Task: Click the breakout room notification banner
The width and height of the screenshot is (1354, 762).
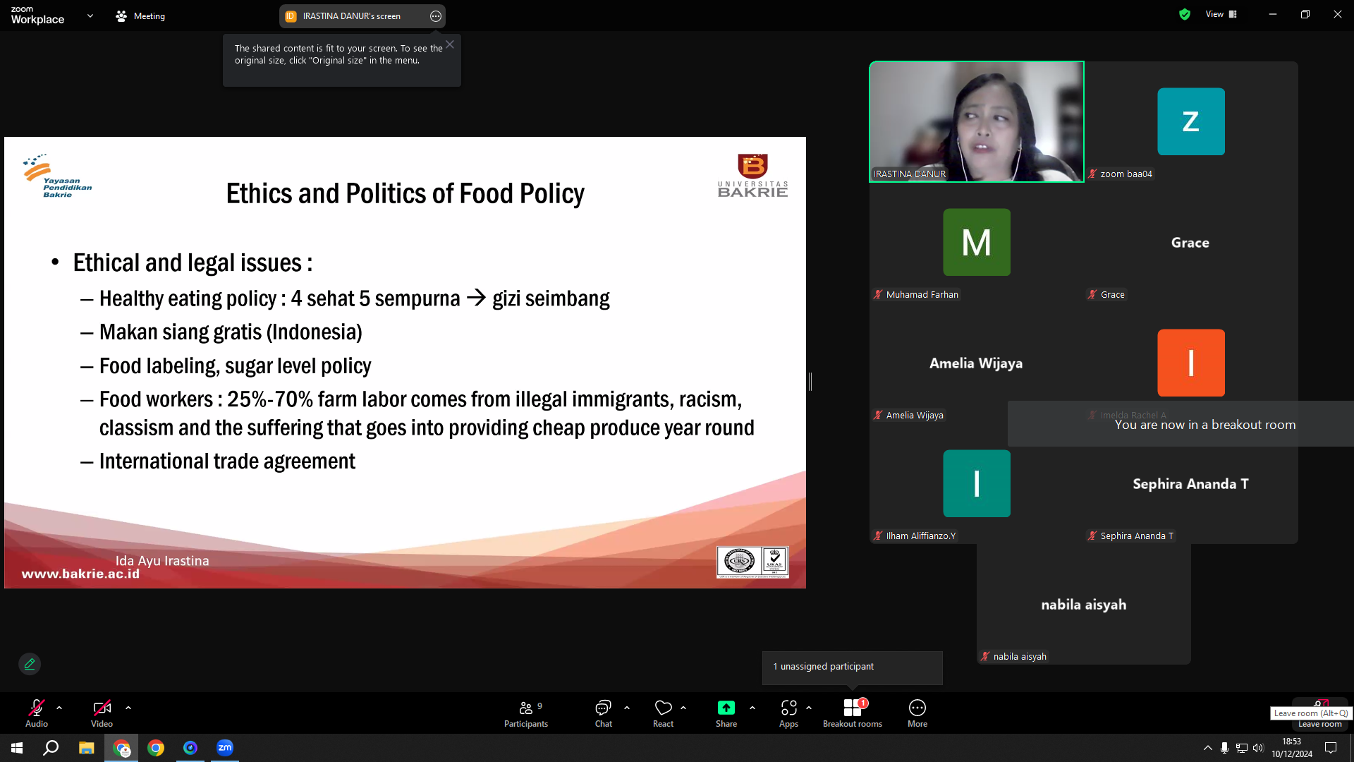Action: [1181, 424]
